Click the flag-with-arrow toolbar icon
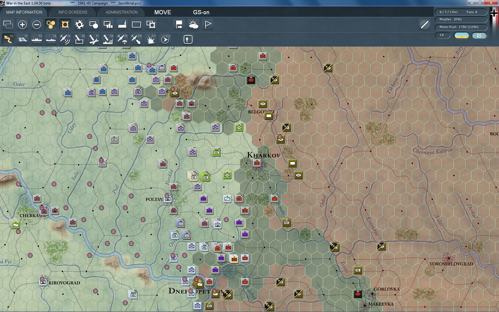 tap(179, 24)
